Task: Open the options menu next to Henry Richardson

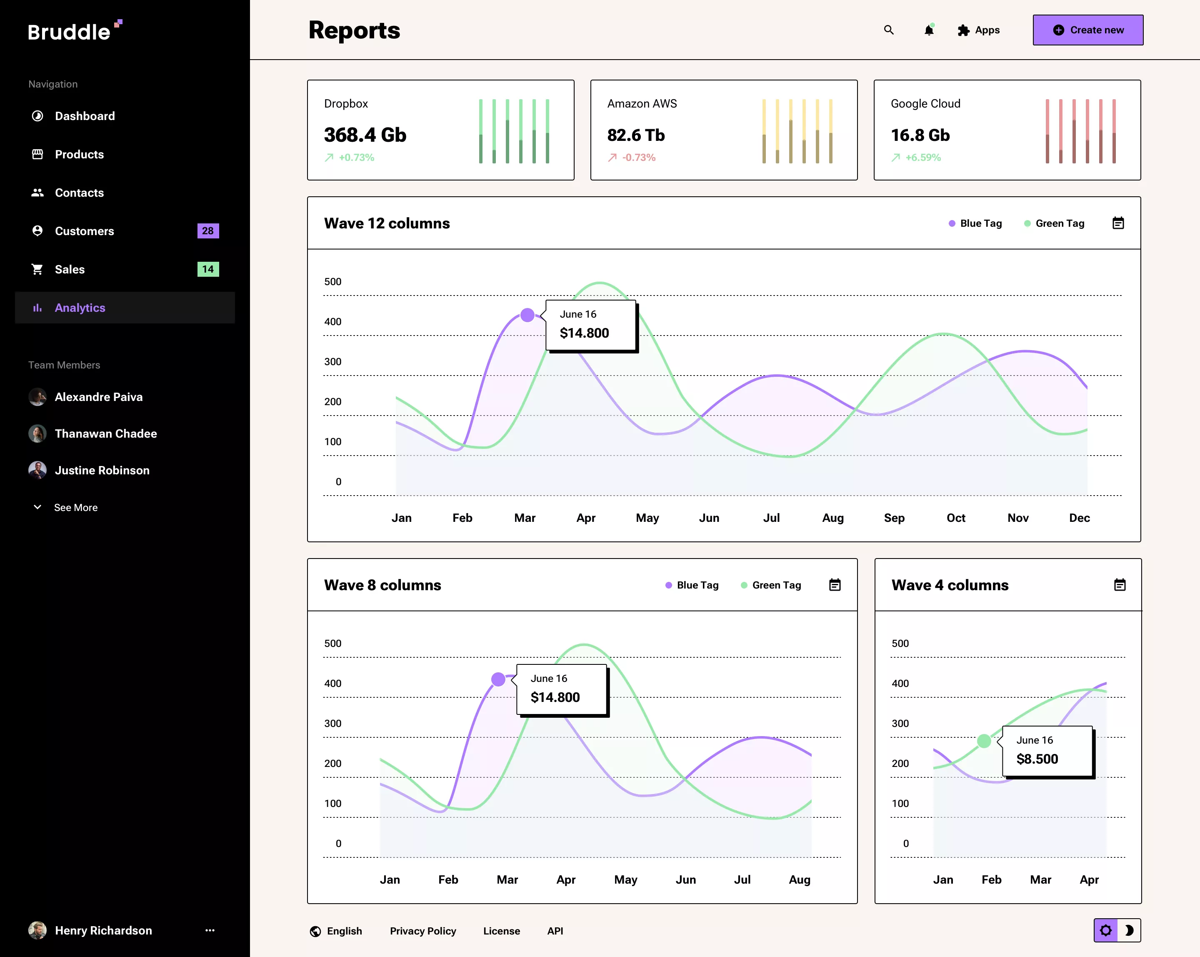Action: coord(210,930)
